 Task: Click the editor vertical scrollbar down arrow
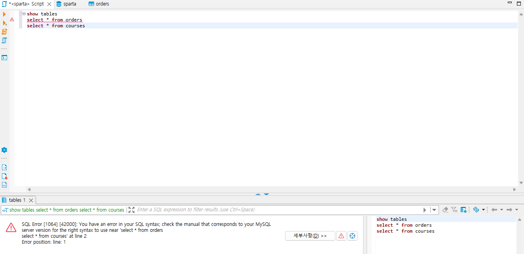[x=521, y=183]
